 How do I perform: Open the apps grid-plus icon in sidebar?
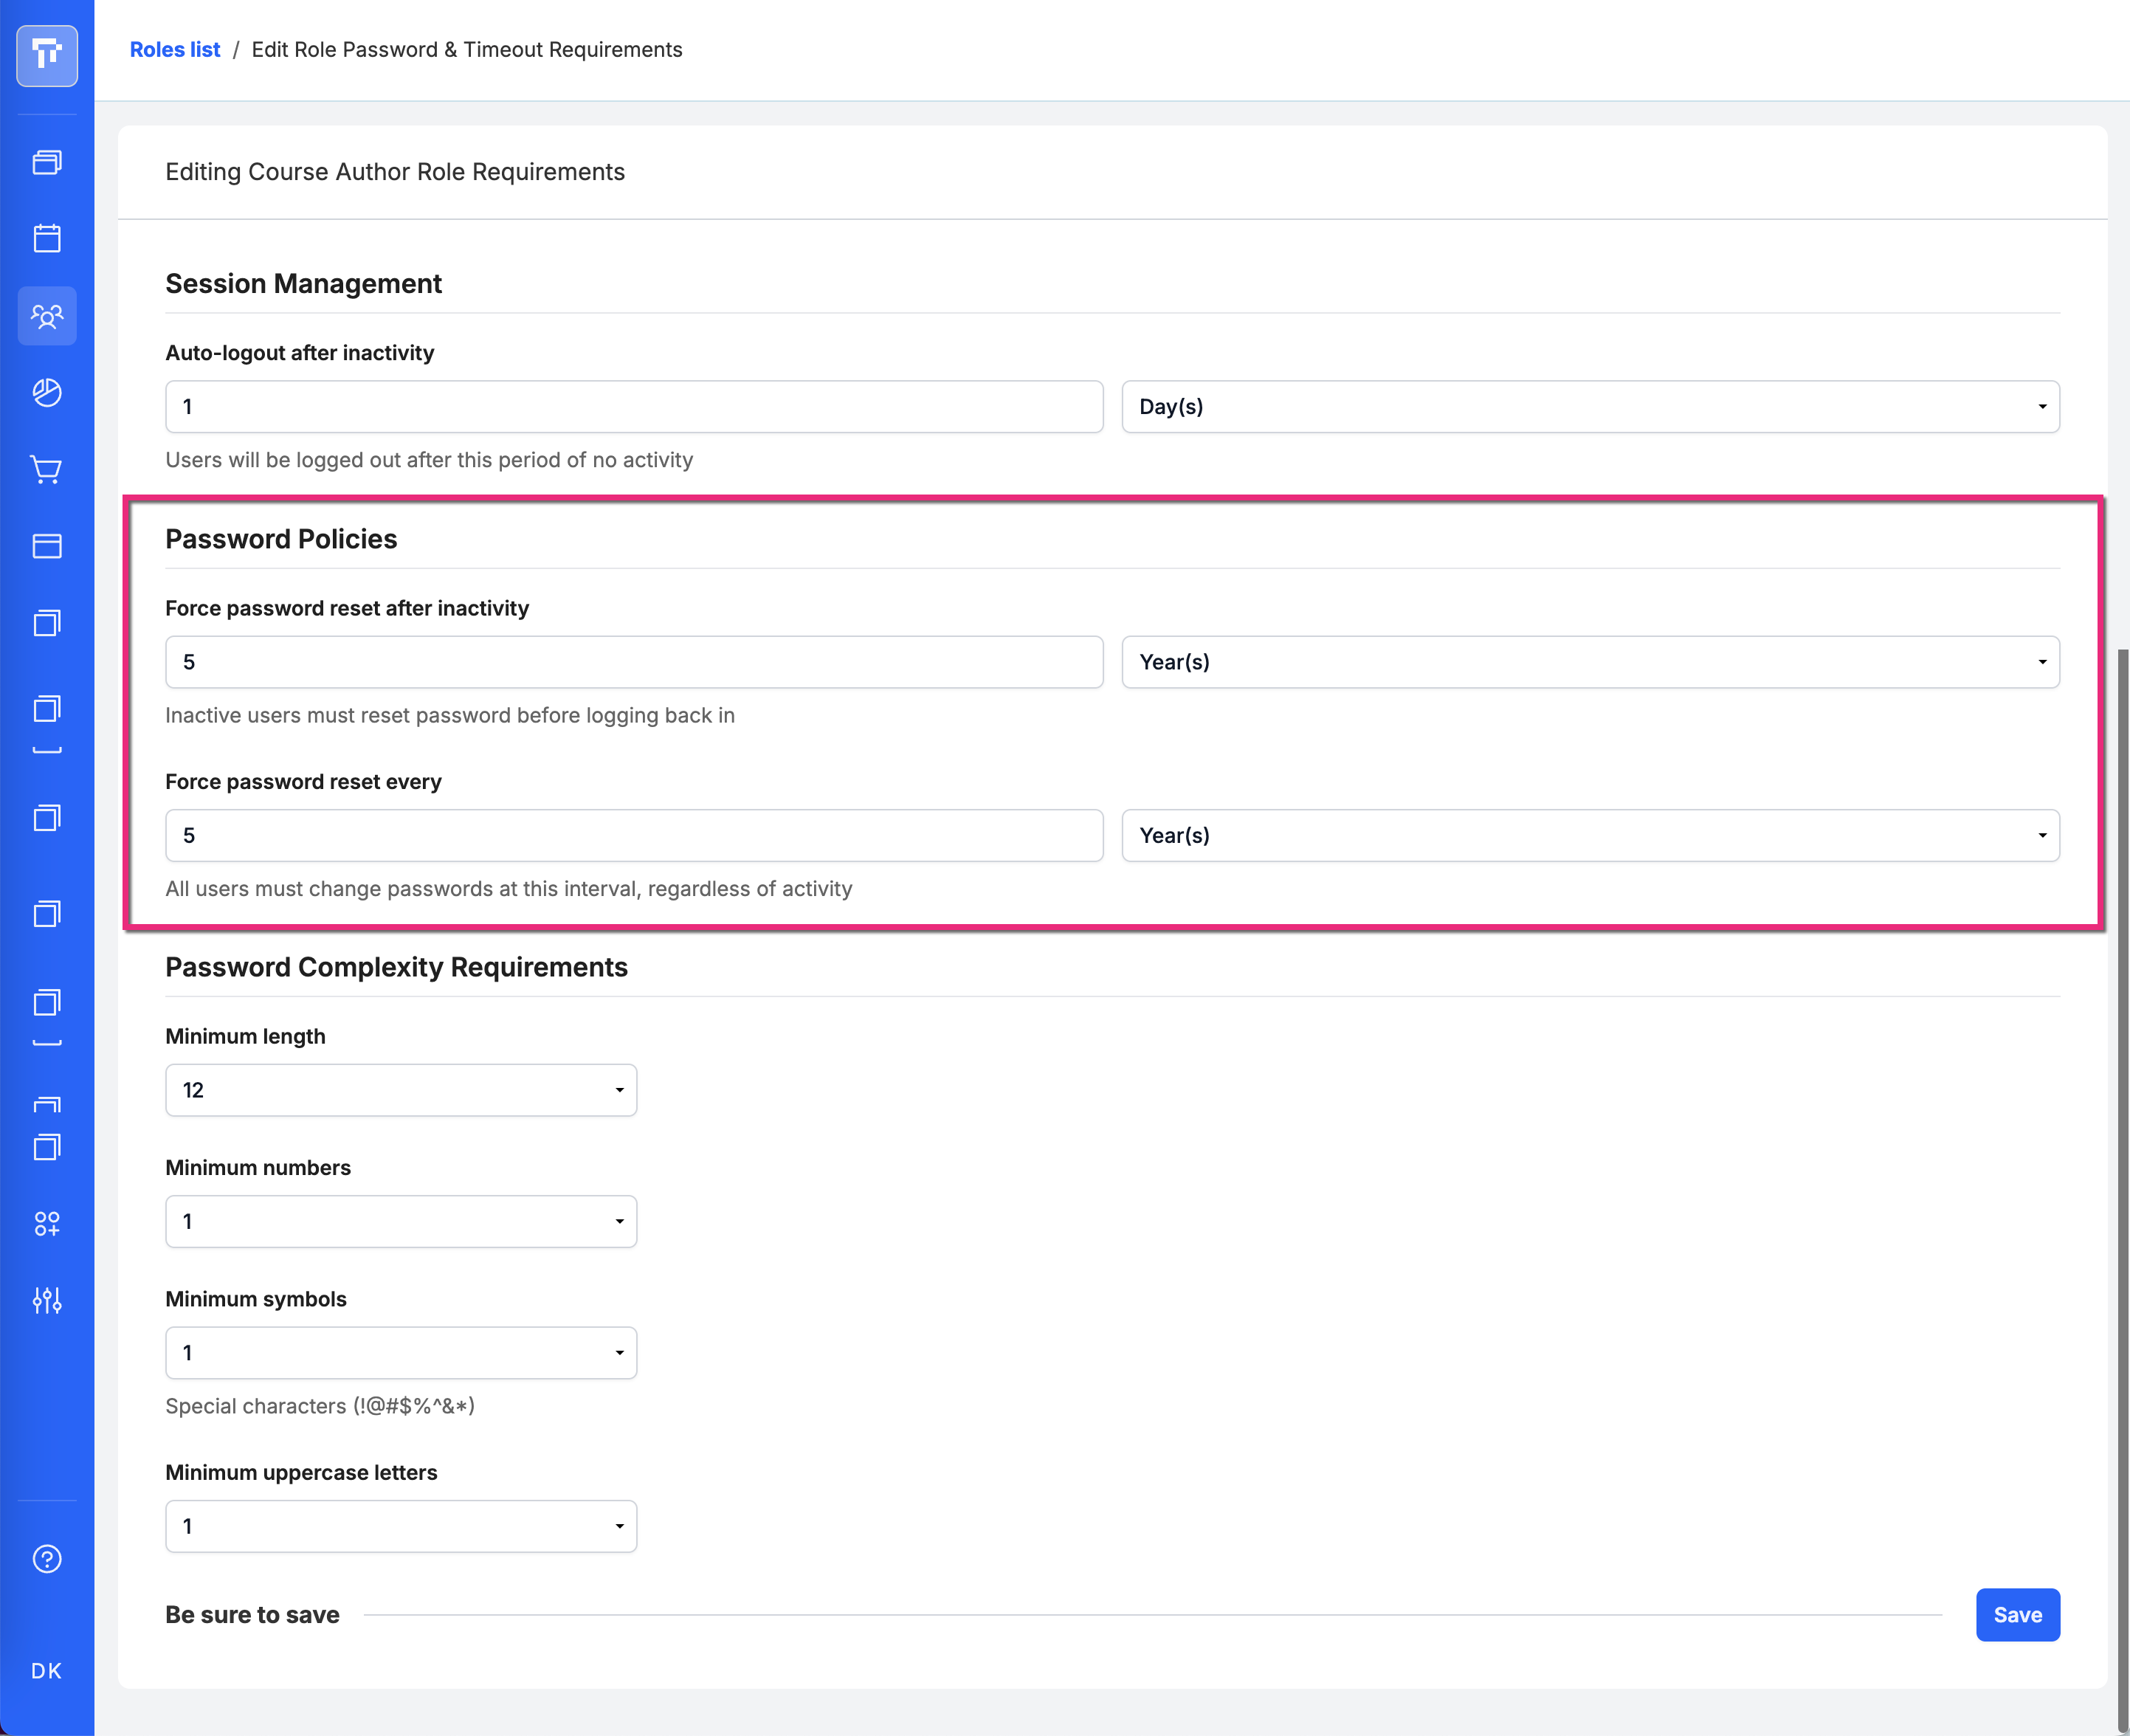47,1223
